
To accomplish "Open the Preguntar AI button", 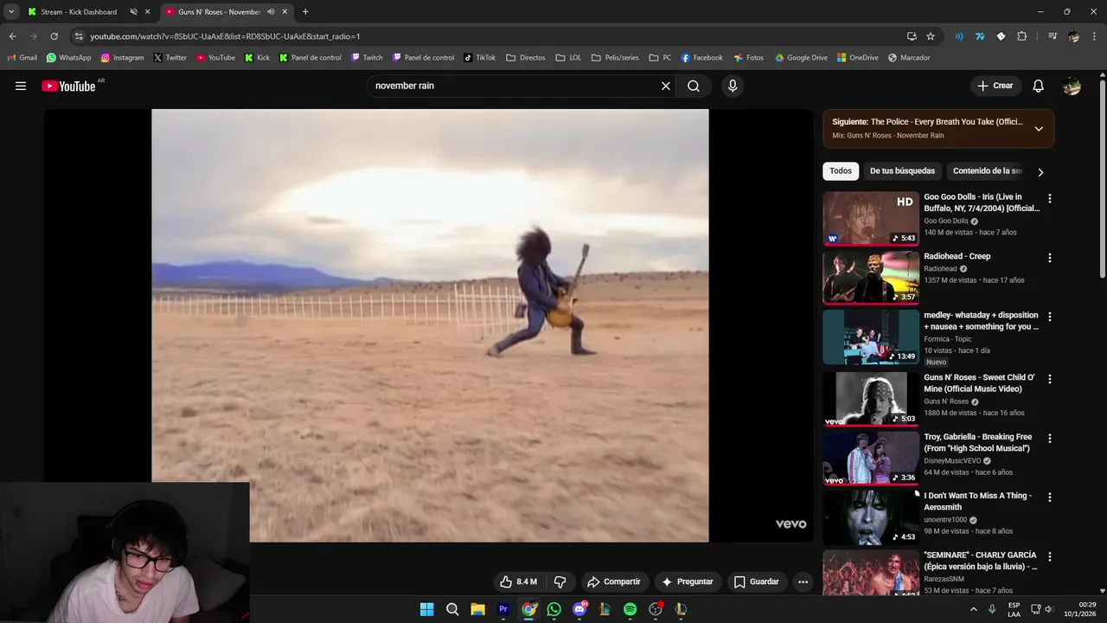I will point(688,581).
